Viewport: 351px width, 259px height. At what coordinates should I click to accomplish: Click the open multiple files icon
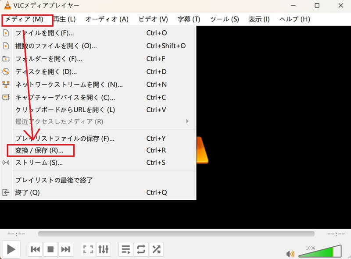6,46
